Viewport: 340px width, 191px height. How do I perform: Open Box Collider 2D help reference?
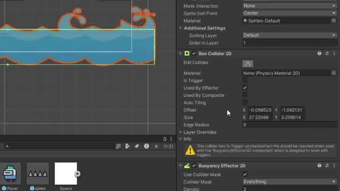click(319, 53)
